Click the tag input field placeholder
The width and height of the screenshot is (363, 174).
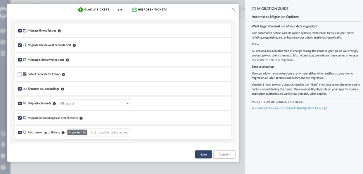pyautogui.click(x=109, y=133)
